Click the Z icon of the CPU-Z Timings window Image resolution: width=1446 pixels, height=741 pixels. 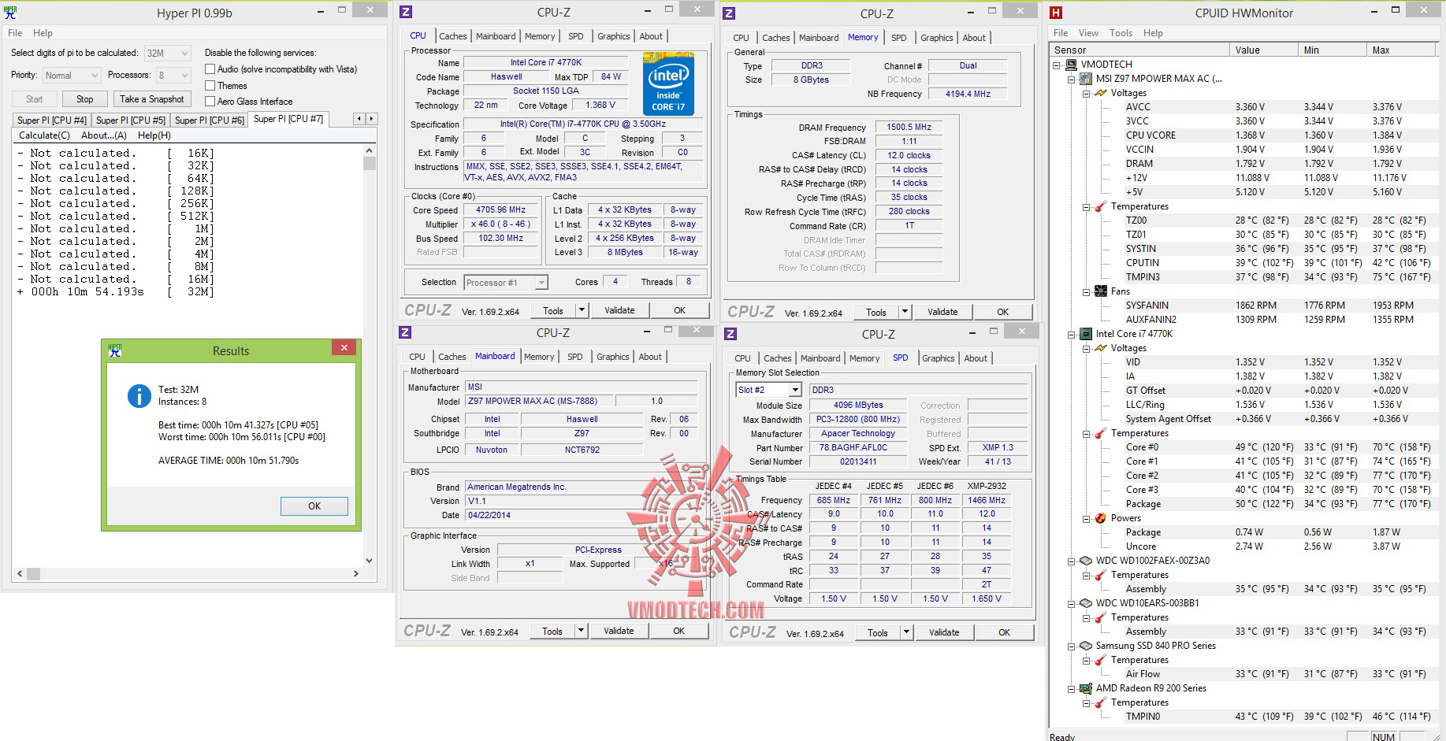(x=729, y=13)
